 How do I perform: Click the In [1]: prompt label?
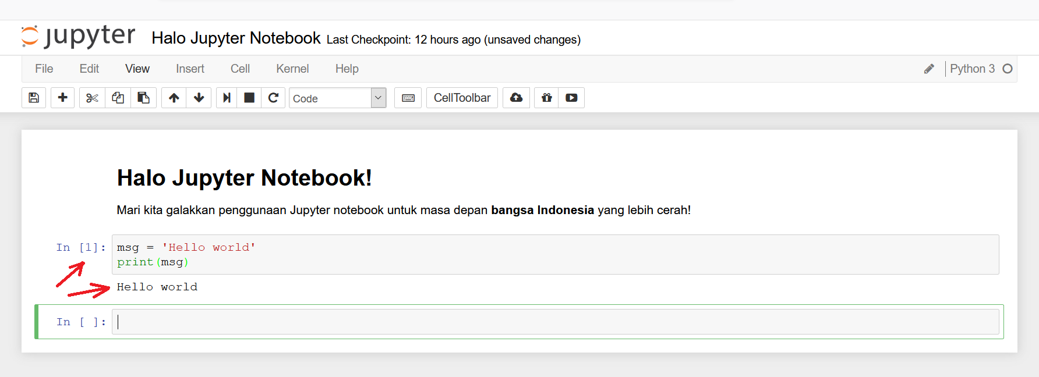[81, 247]
